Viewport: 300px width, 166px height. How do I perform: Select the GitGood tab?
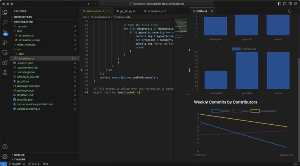point(201,11)
